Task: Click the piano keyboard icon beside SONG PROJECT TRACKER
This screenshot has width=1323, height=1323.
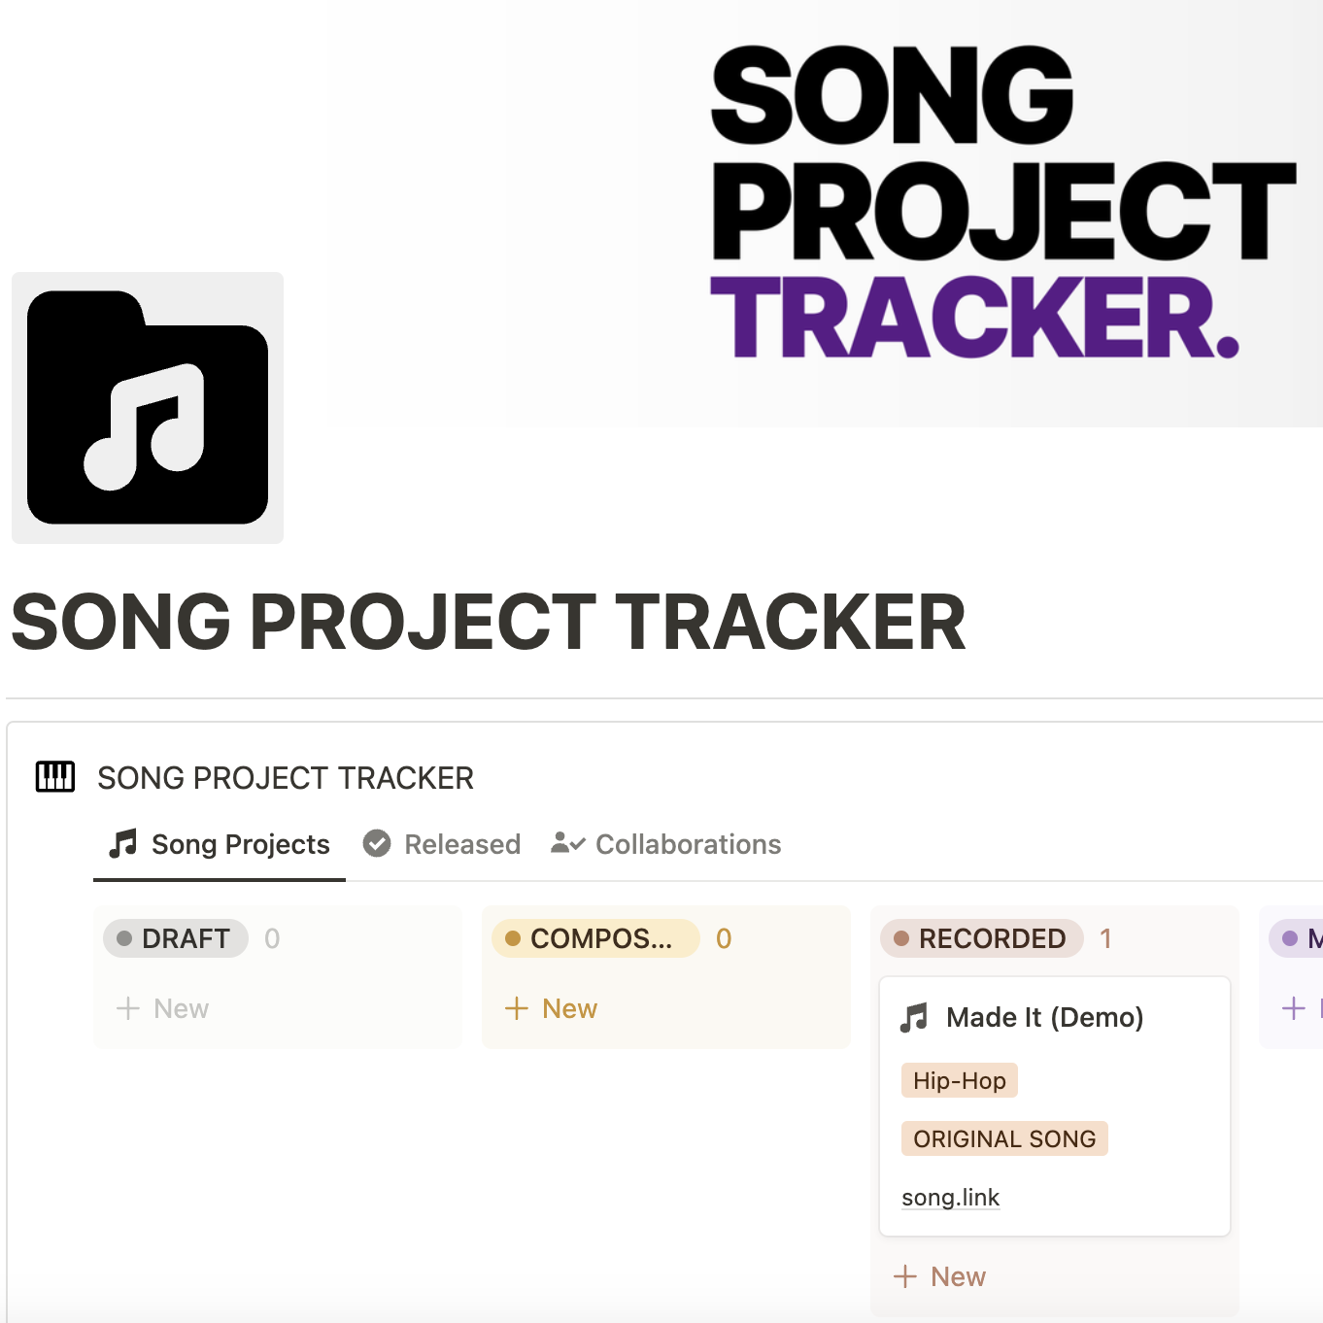Action: (54, 776)
